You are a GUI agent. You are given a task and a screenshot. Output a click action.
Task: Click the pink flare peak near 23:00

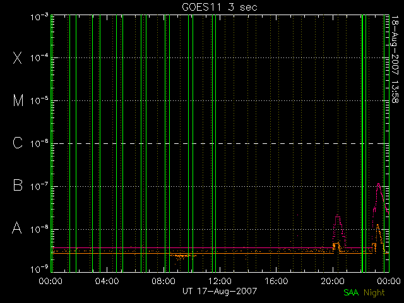[378, 184]
